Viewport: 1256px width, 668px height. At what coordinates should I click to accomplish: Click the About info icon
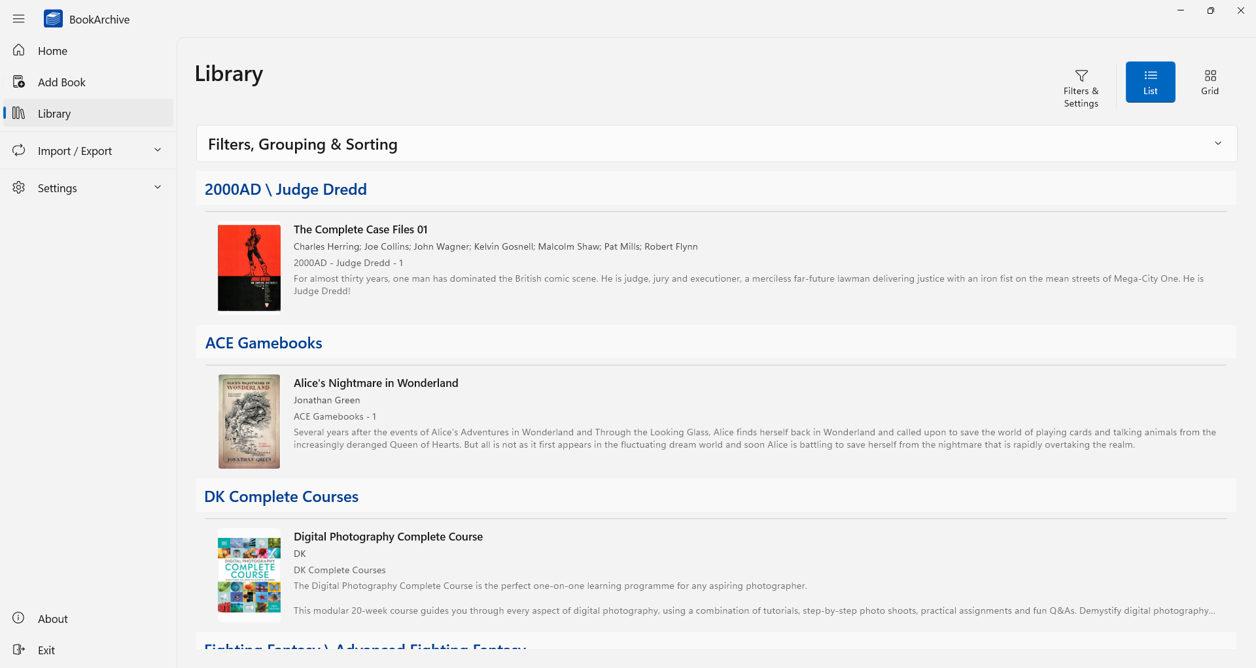(19, 618)
